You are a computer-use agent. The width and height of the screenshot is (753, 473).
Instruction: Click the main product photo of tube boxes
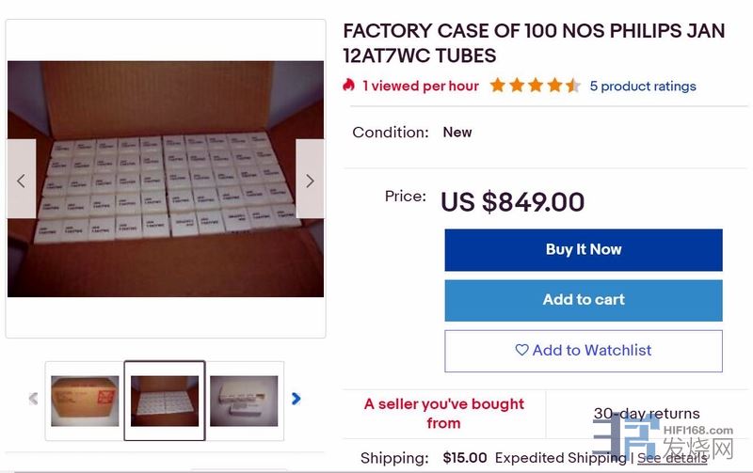click(x=166, y=179)
